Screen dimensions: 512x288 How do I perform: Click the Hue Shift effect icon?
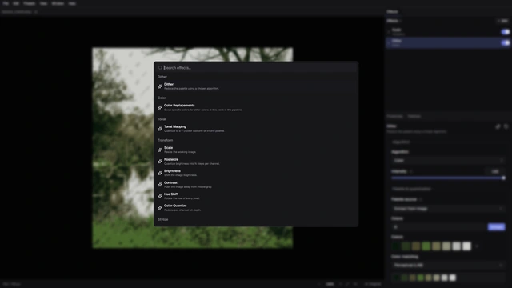pos(160,196)
